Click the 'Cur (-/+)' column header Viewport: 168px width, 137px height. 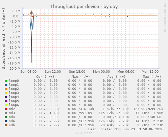point(45,77)
